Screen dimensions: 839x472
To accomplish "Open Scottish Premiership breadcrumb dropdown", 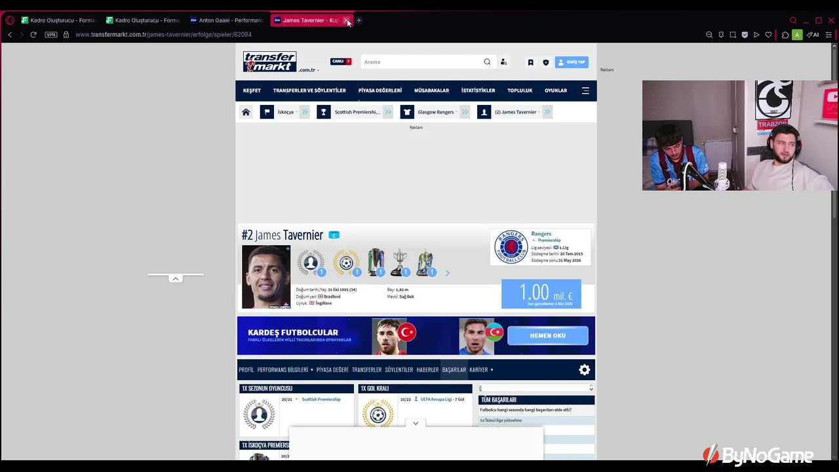I will [358, 112].
